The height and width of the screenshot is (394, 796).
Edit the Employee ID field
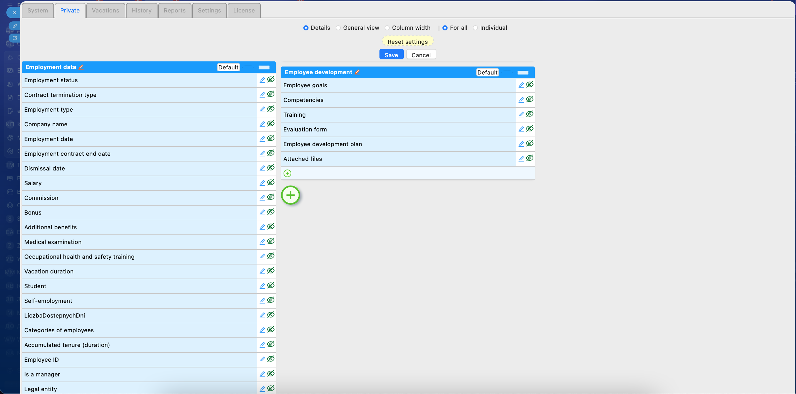coord(262,359)
